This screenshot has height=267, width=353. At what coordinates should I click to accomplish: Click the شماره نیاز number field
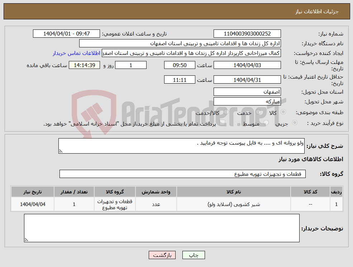tap(247, 34)
